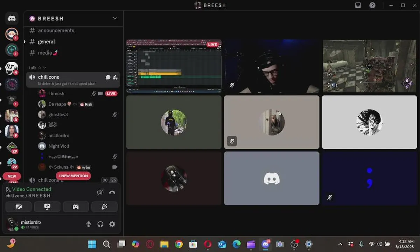Open taskbar Search
Image resolution: width=420 pixels, height=252 pixels.
(x=107, y=244)
